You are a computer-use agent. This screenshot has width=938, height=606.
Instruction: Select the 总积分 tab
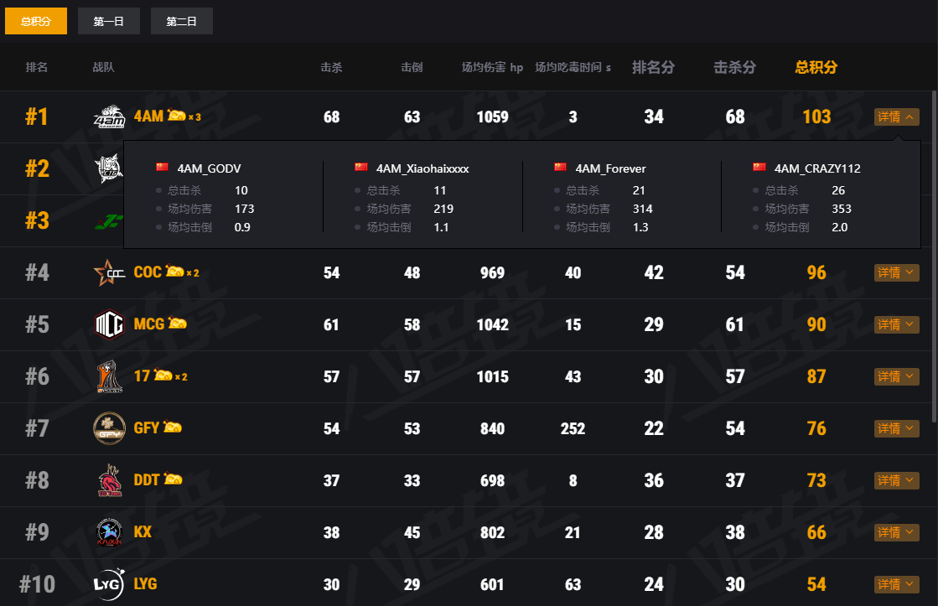(x=36, y=21)
